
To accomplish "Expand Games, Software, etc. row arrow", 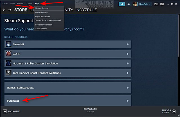I will 128,88.
